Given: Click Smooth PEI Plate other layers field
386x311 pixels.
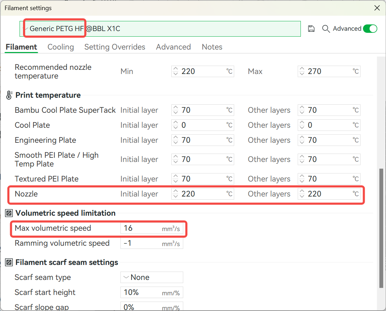Looking at the screenshot, I should pos(329,159).
